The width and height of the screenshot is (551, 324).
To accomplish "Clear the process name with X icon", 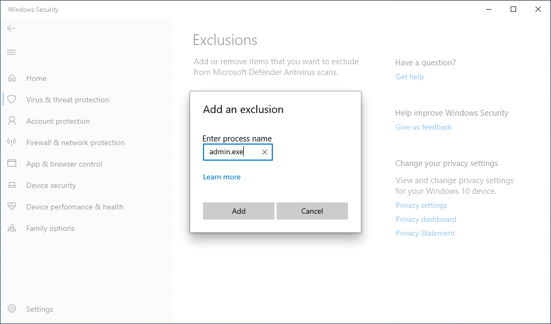I will pyautogui.click(x=265, y=152).
